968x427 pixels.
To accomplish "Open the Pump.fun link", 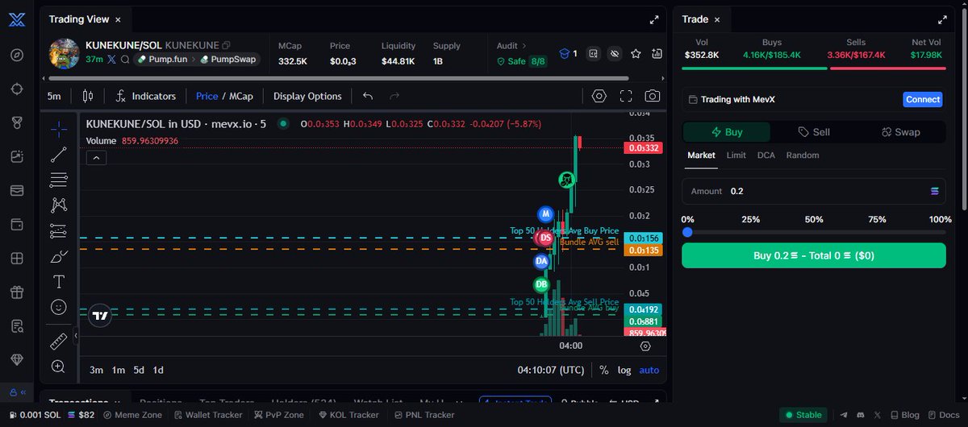I will coord(164,60).
